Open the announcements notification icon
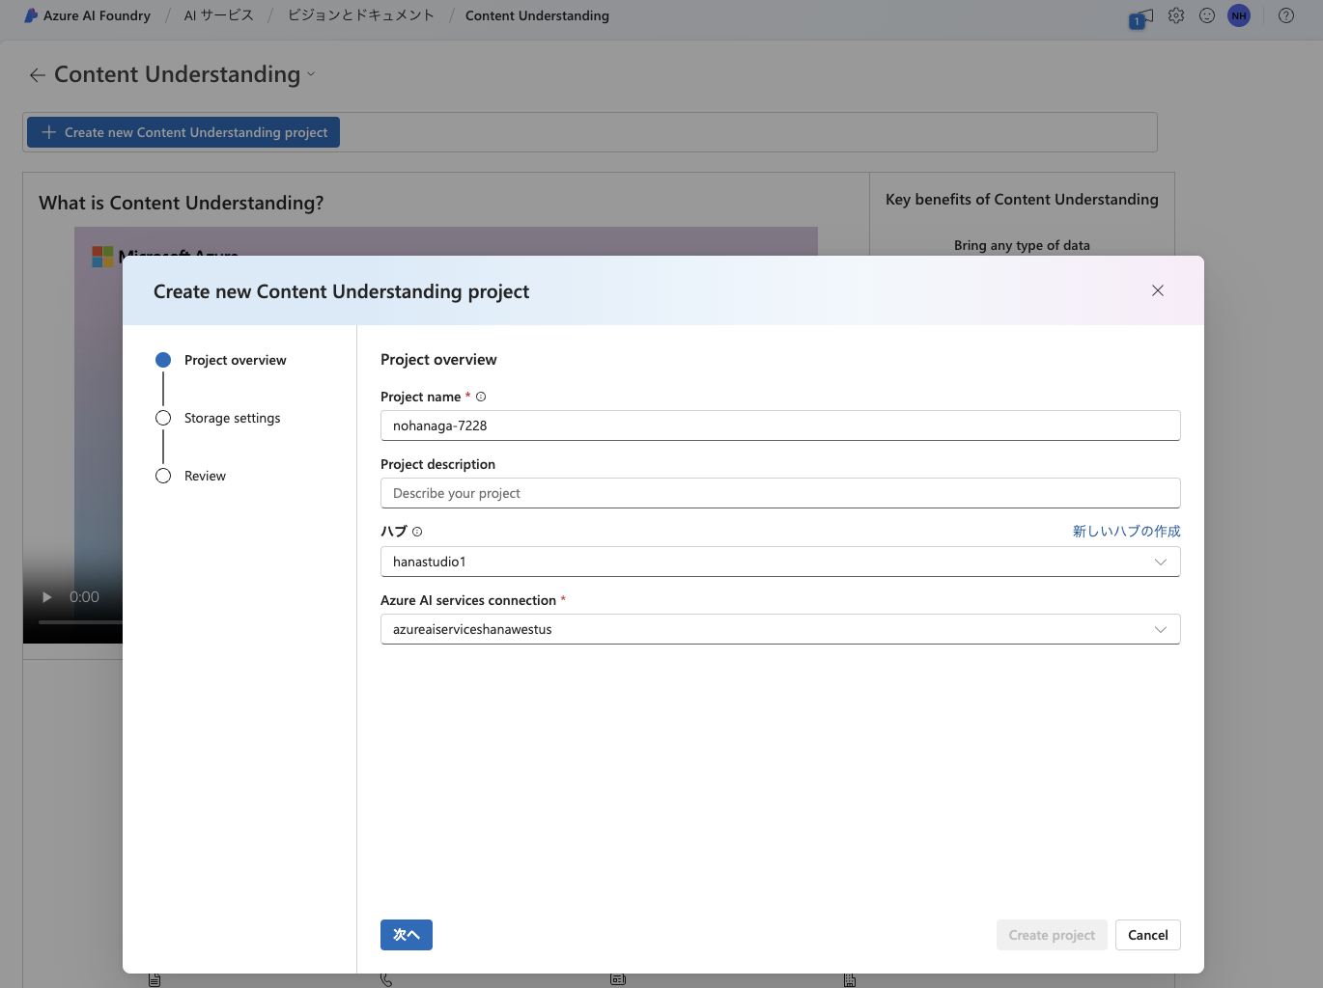Image resolution: width=1323 pixels, height=988 pixels. [1141, 15]
